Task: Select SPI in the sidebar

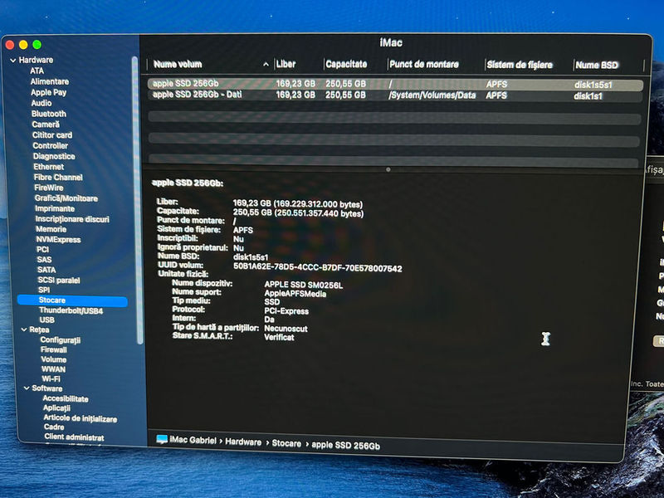Action: point(44,290)
